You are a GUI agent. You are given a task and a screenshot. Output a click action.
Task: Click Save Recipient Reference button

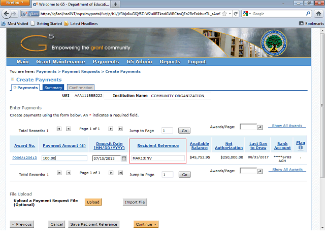93,224
